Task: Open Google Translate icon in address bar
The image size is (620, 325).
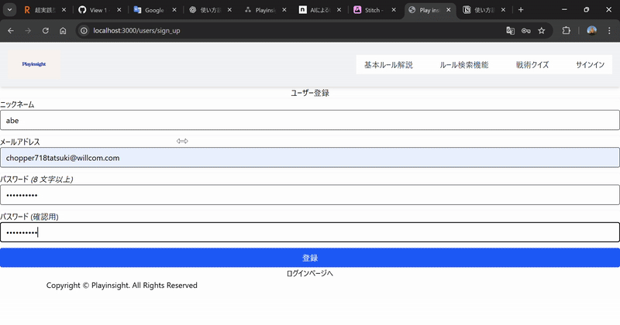Action: pos(510,31)
